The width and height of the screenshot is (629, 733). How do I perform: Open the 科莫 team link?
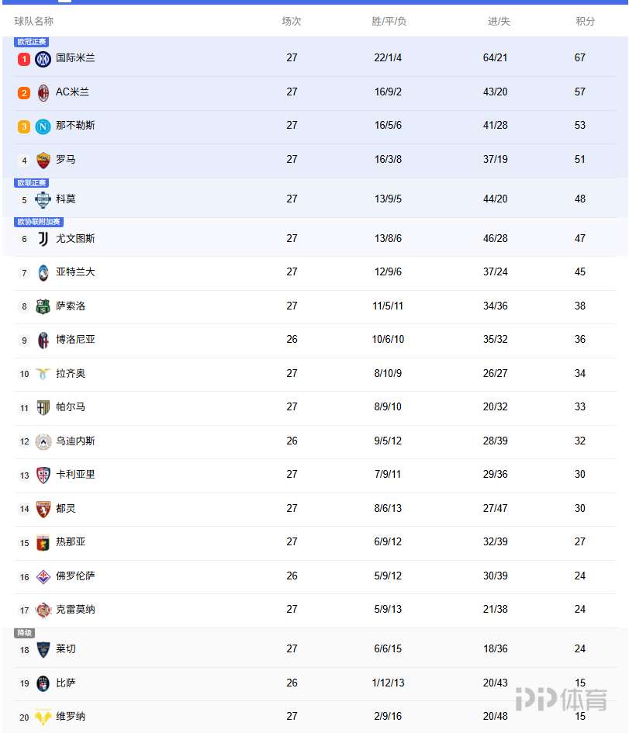tap(66, 199)
